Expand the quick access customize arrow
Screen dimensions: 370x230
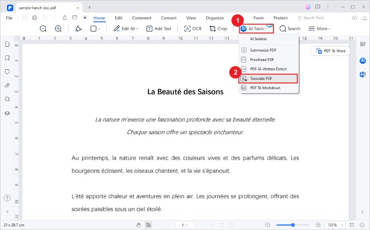[x=85, y=18]
